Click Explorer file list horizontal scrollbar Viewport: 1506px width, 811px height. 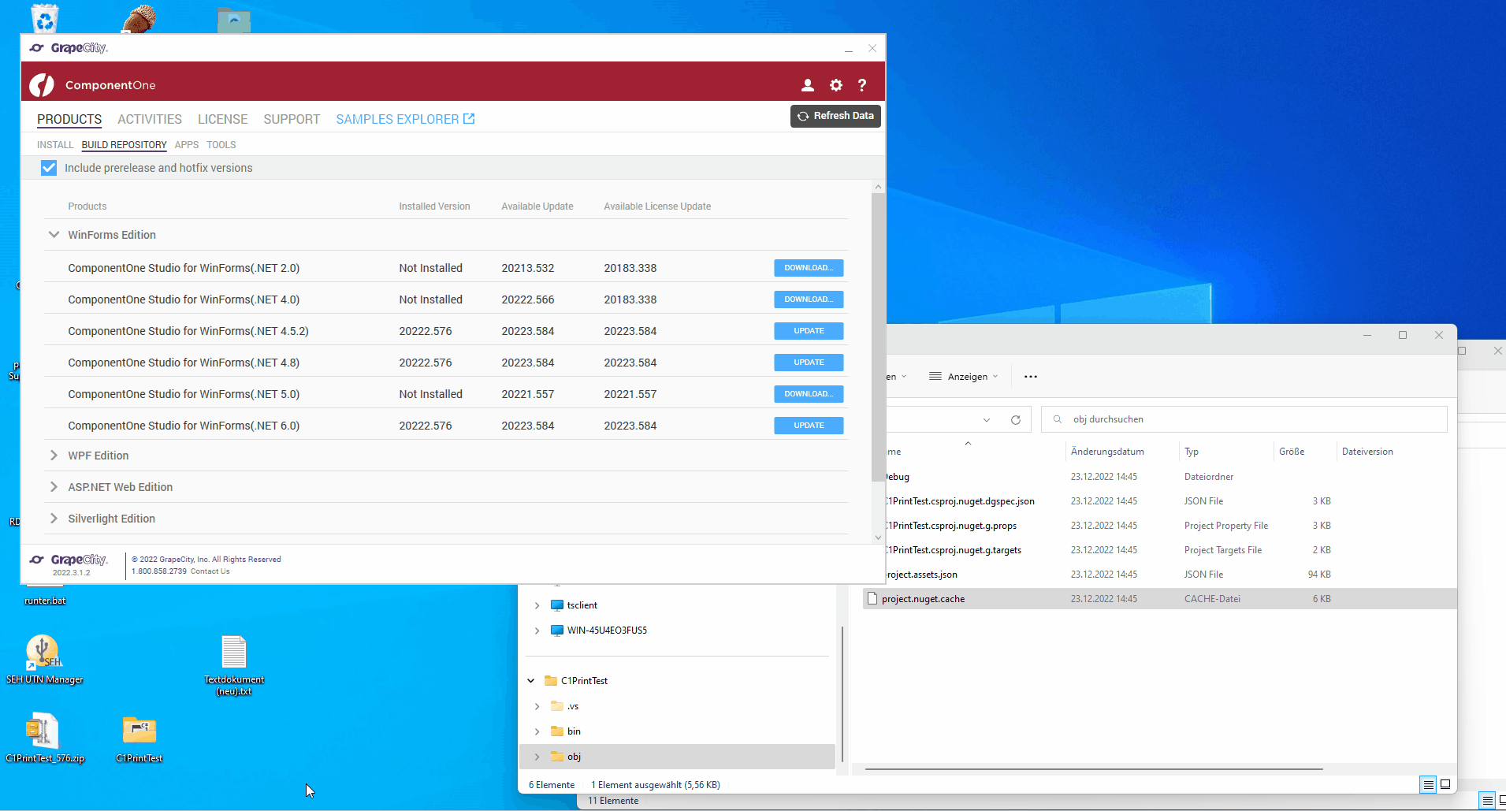1094,768
